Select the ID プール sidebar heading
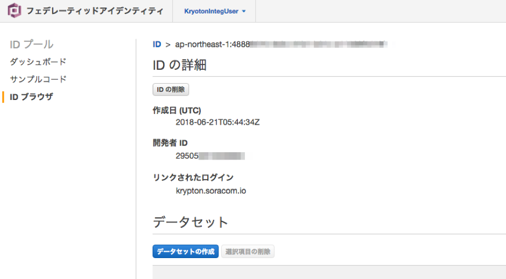 [x=32, y=44]
